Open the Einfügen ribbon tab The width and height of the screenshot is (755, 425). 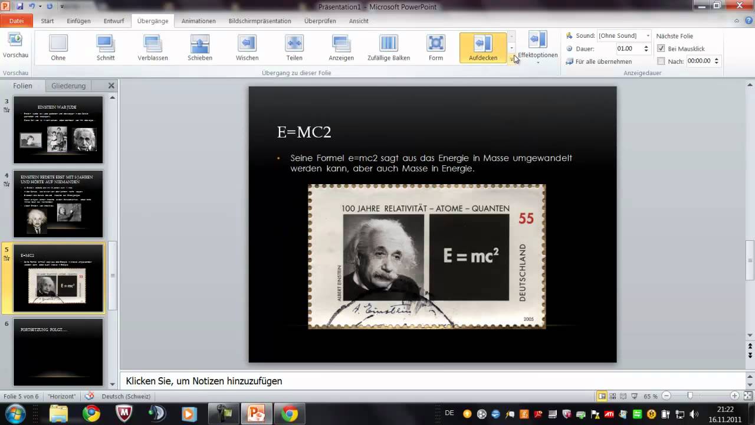point(78,21)
